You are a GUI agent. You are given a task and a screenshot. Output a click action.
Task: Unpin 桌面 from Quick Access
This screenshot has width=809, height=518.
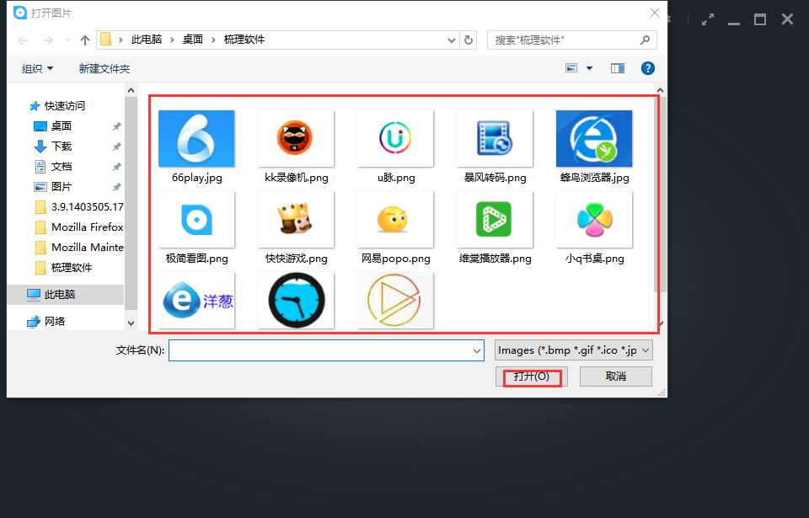coord(118,126)
